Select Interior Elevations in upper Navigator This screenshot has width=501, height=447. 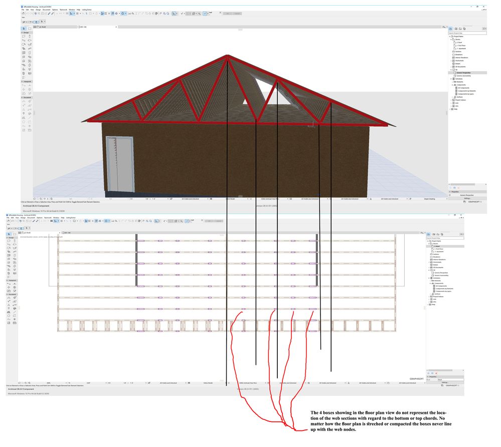462,58
